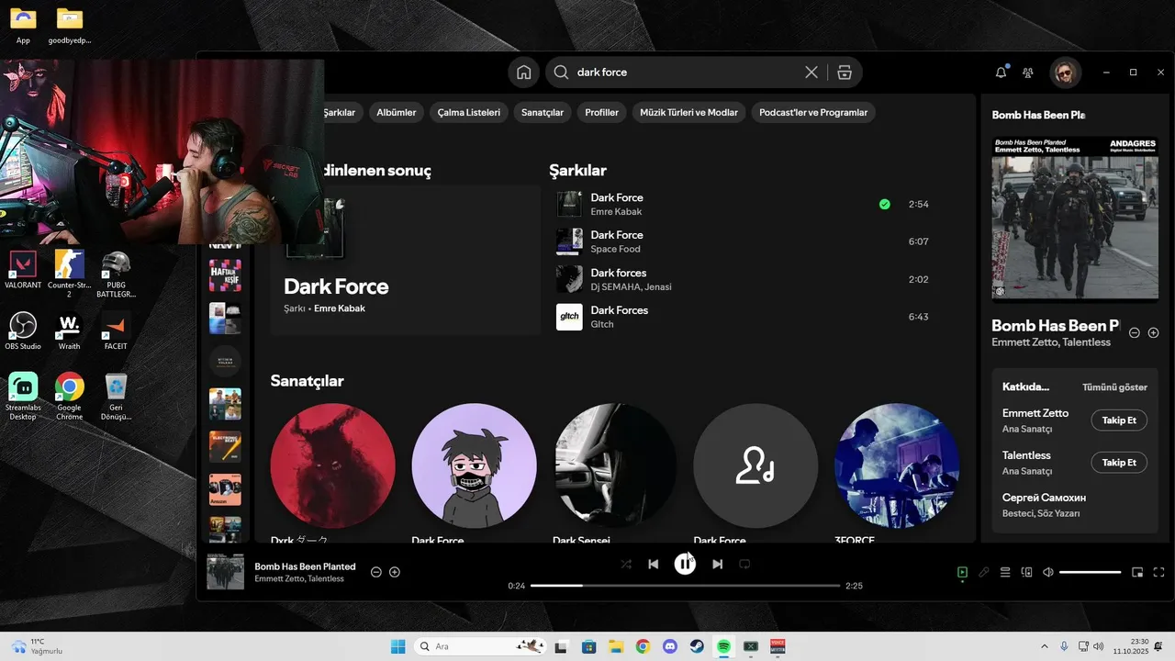Toggle the Now Playing view button
Image resolution: width=1175 pixels, height=661 pixels.
(962, 572)
